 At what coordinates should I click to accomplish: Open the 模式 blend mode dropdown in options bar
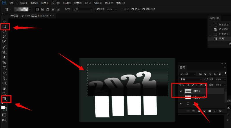tap(82, 10)
